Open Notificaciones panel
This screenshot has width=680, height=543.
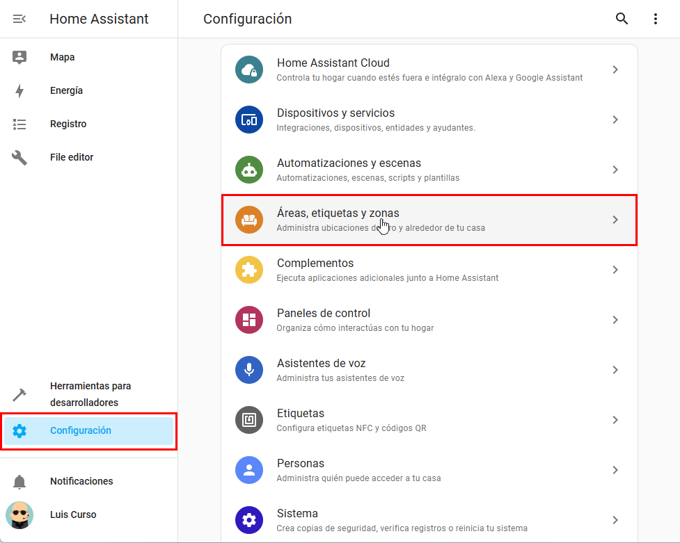coord(81,481)
